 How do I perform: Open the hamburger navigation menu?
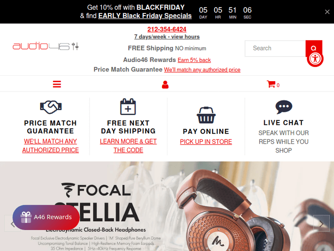pyautogui.click(x=57, y=84)
